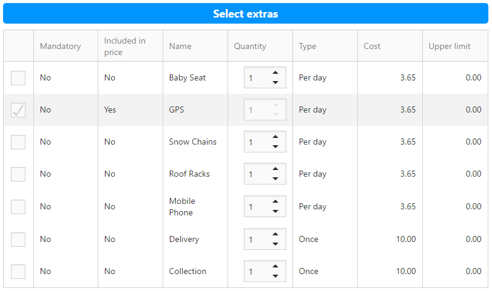
Task: Focus the Delivery quantity input field
Action: click(265, 239)
